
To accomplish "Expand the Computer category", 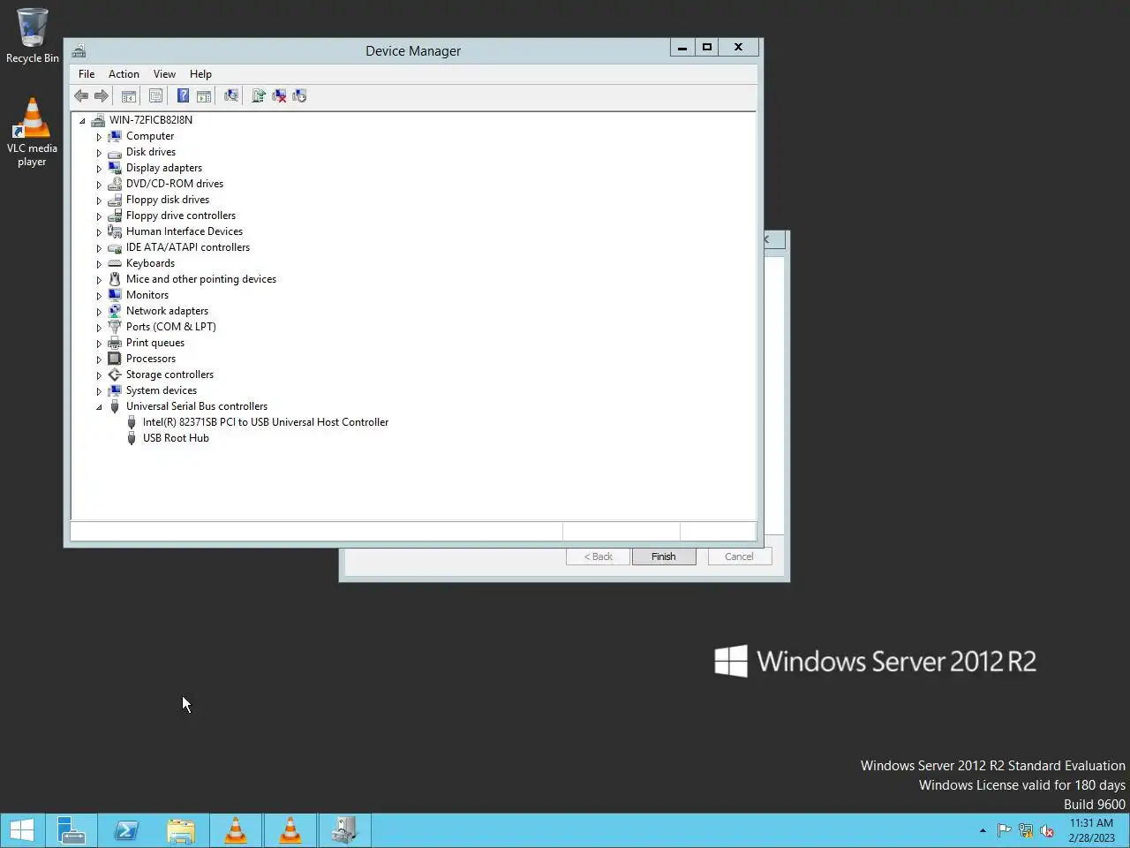I will [x=99, y=137].
